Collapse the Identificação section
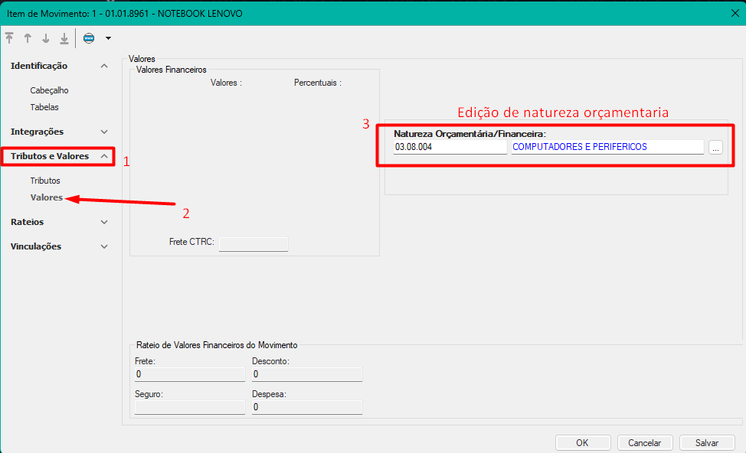 coord(104,66)
